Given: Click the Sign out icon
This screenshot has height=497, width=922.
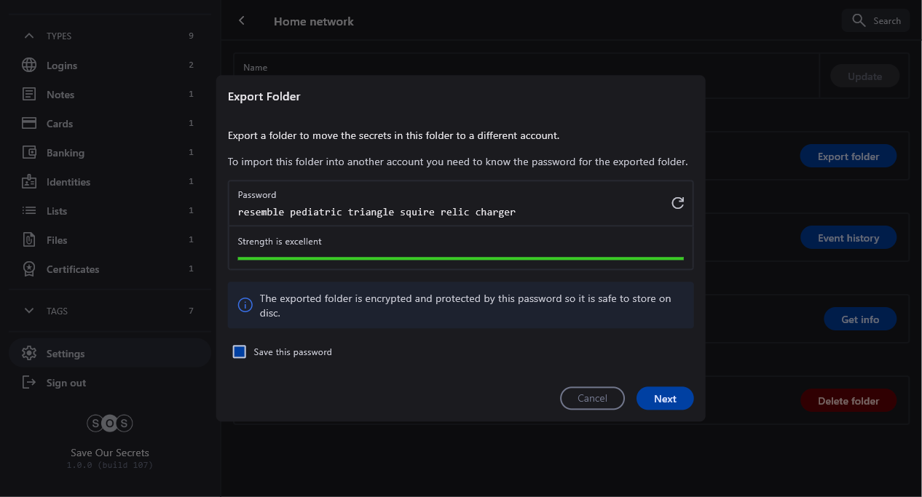Looking at the screenshot, I should click(29, 383).
